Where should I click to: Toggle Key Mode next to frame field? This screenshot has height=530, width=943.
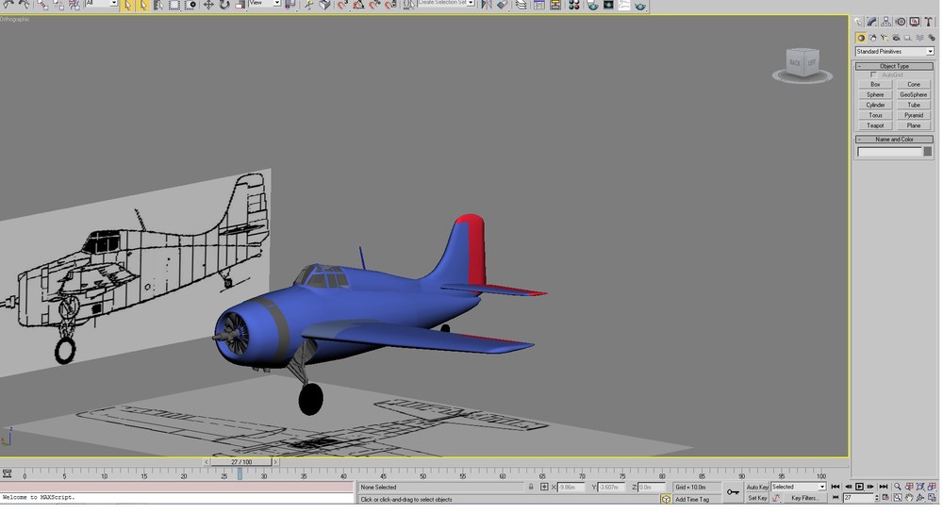click(835, 498)
